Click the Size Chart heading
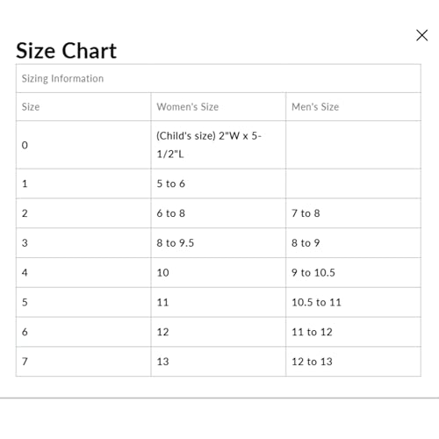 pyautogui.click(x=66, y=51)
